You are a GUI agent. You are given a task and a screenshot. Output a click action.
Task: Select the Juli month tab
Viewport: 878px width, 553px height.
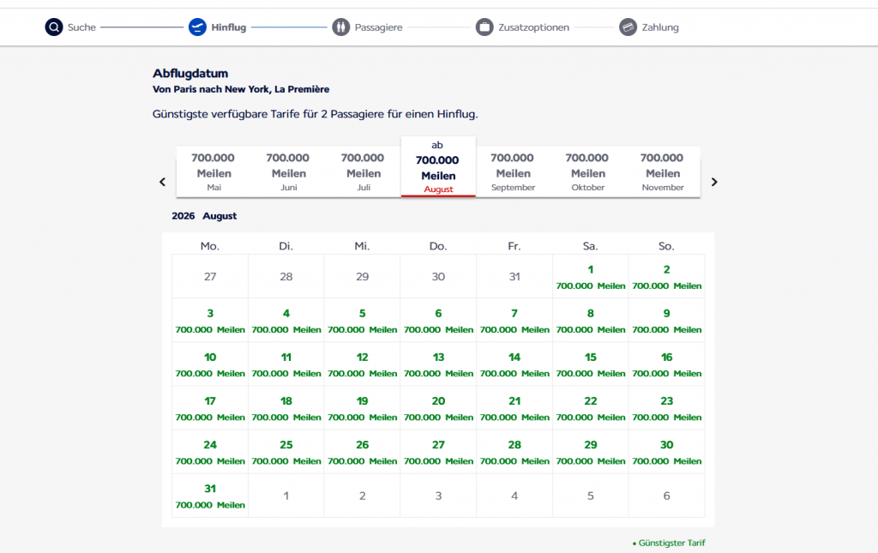point(363,171)
